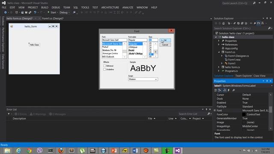Toggle the 0 Errors filter in Error List

(x=21, y=114)
